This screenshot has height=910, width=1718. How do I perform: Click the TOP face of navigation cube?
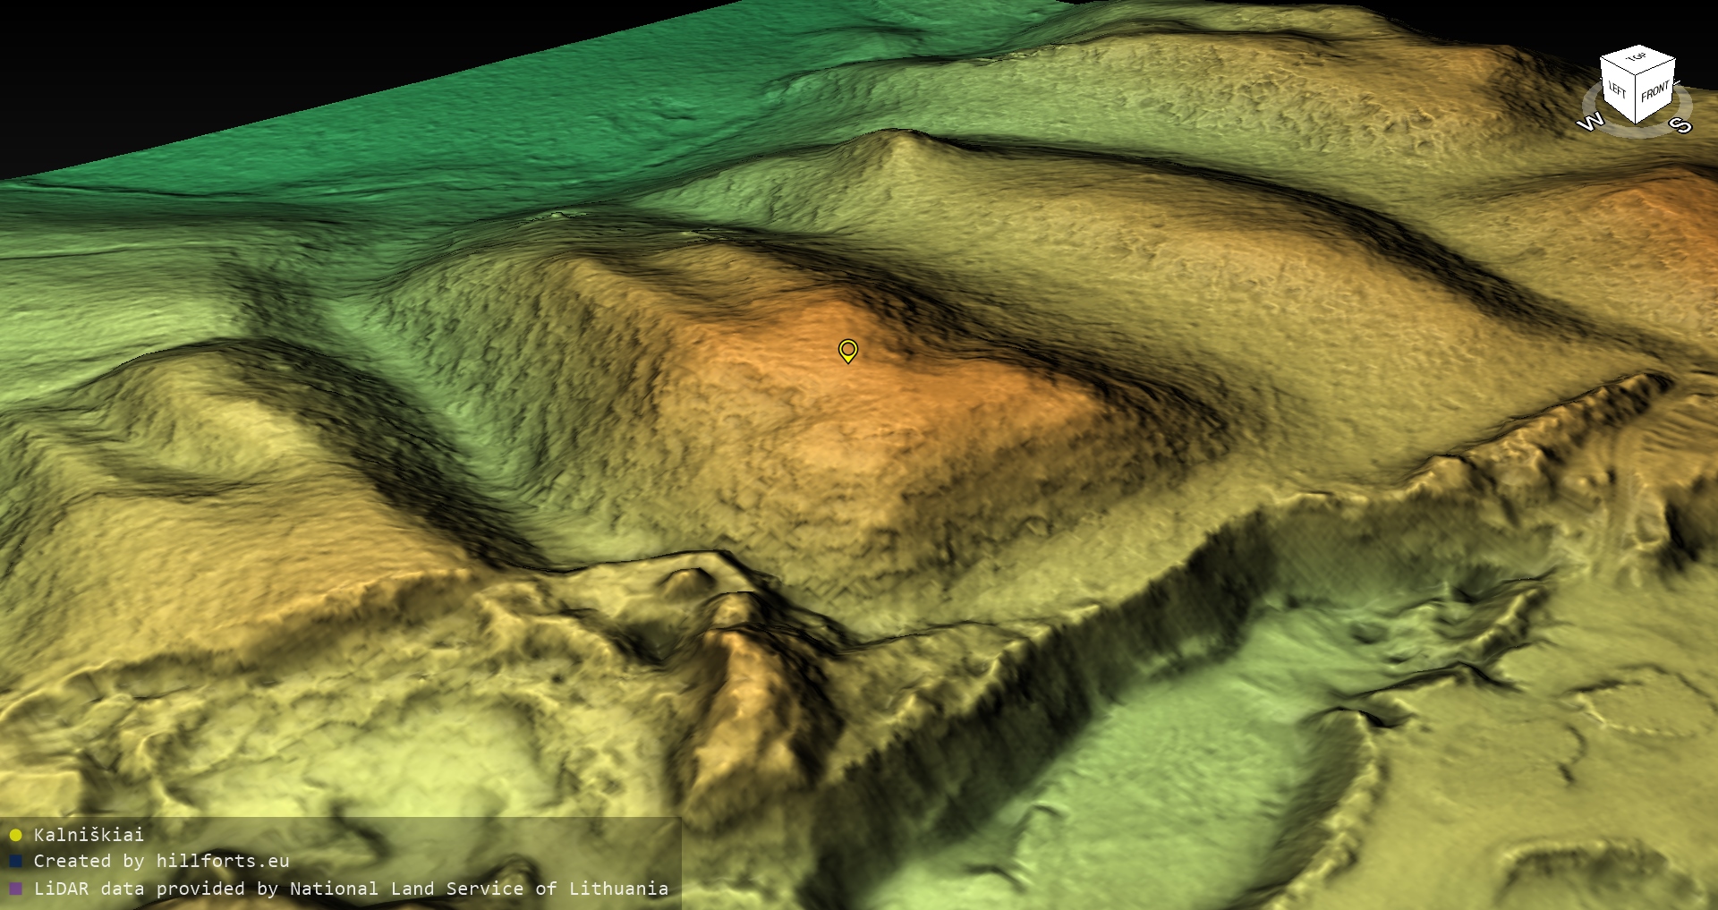pyautogui.click(x=1637, y=58)
